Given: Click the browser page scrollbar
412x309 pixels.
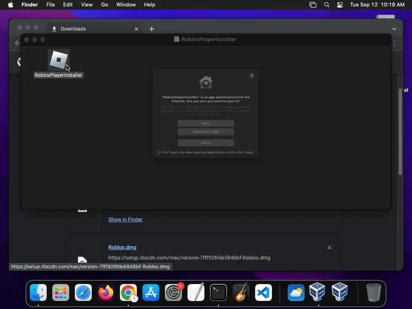Looking at the screenshot, I should pyautogui.click(x=400, y=132).
